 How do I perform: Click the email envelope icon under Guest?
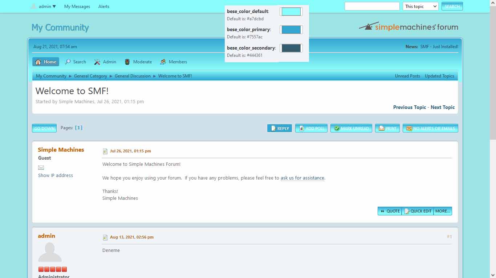pos(41,168)
